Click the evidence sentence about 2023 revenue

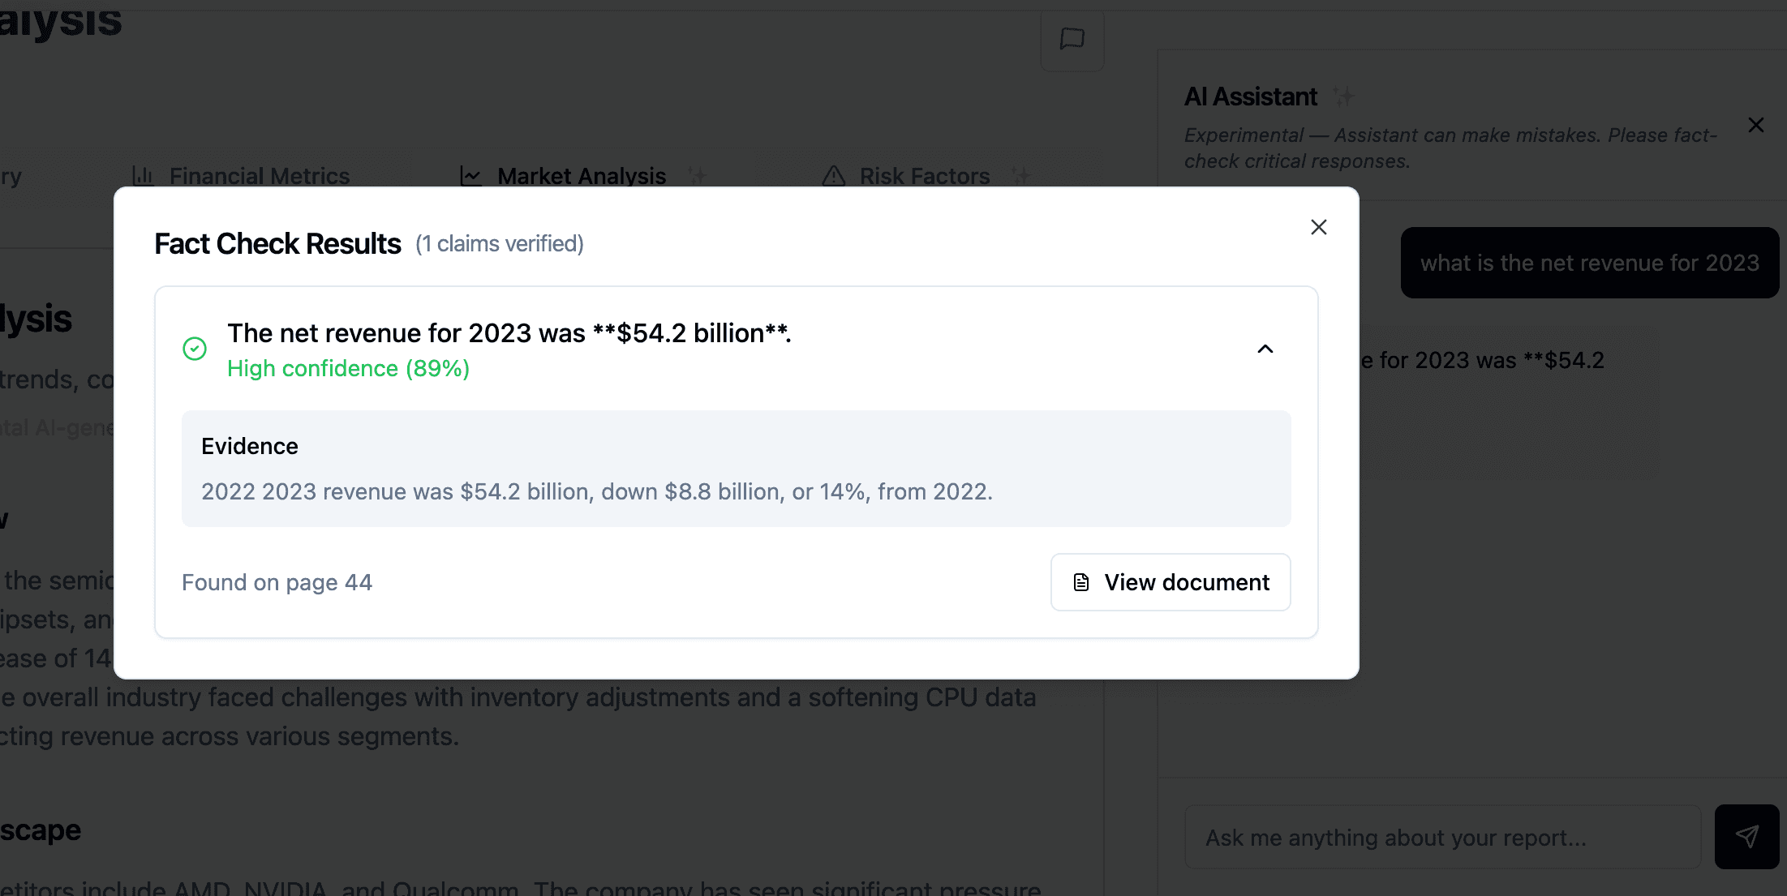[597, 491]
